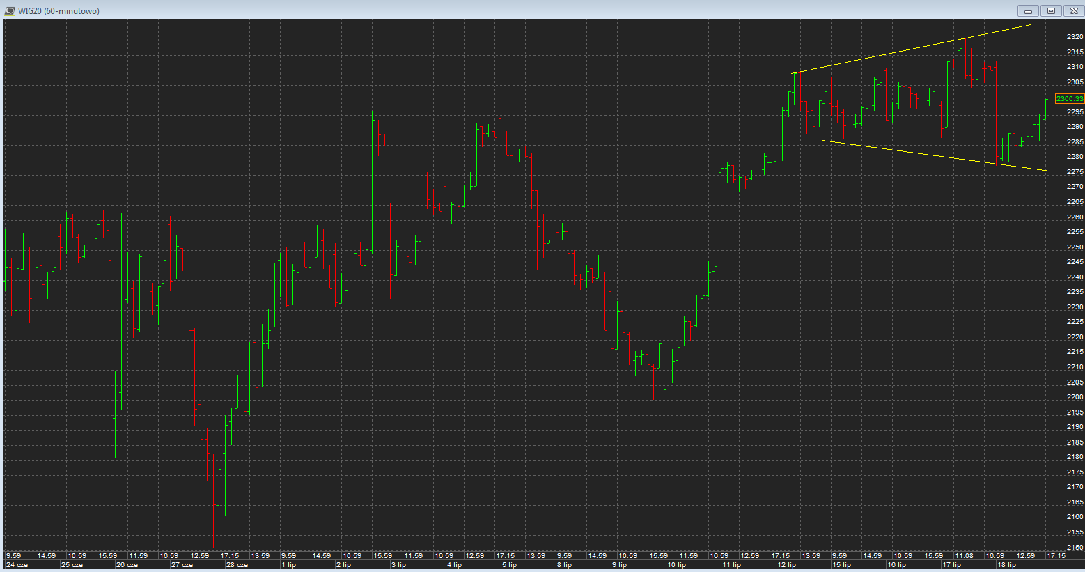Close the WIG20 chart window
This screenshot has width=1085, height=572.
[x=1073, y=10]
